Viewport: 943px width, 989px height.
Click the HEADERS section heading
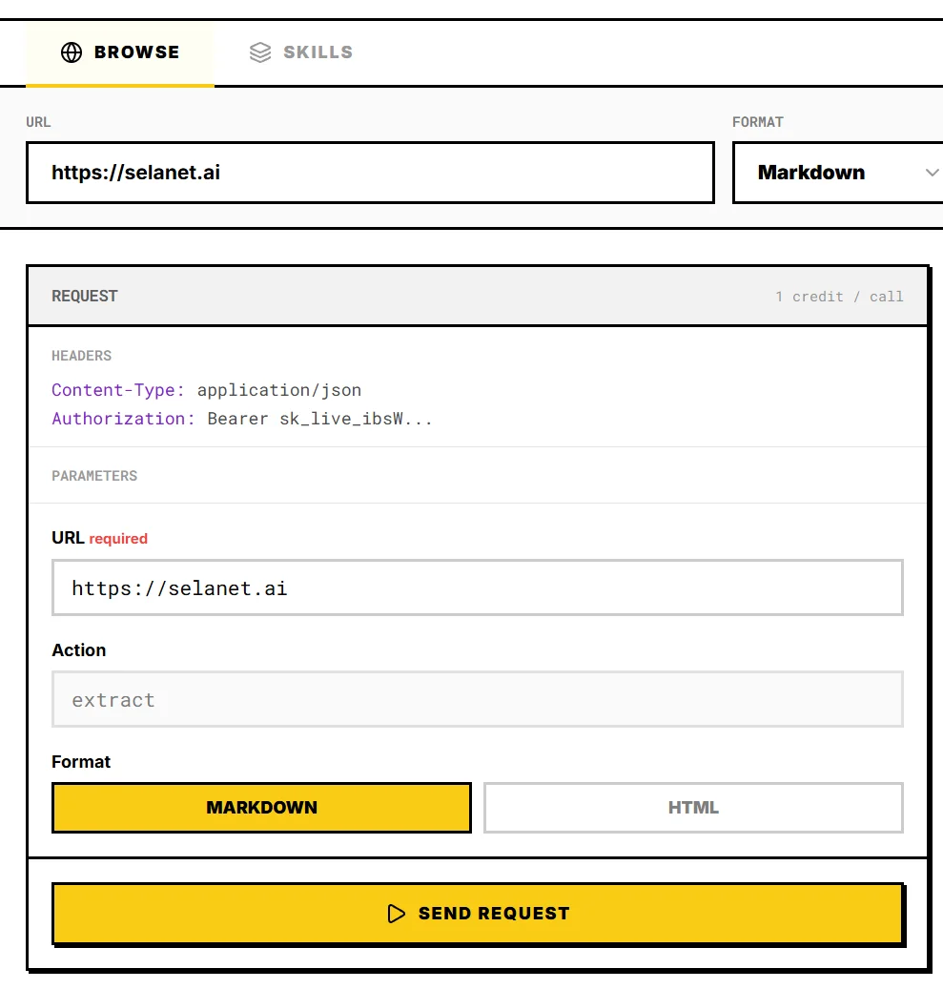click(x=81, y=356)
